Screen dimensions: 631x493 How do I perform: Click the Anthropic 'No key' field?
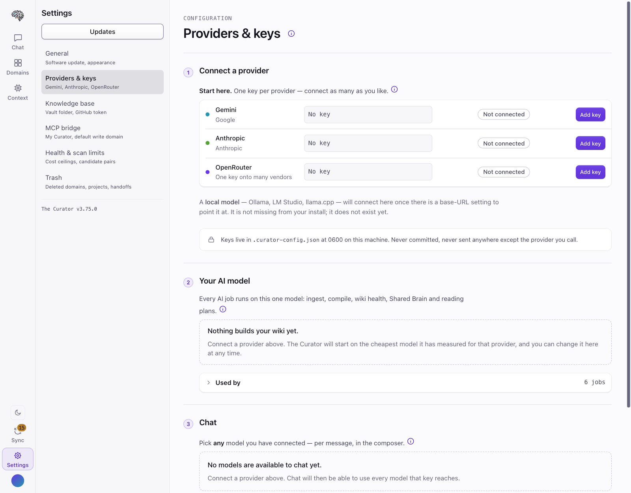368,143
